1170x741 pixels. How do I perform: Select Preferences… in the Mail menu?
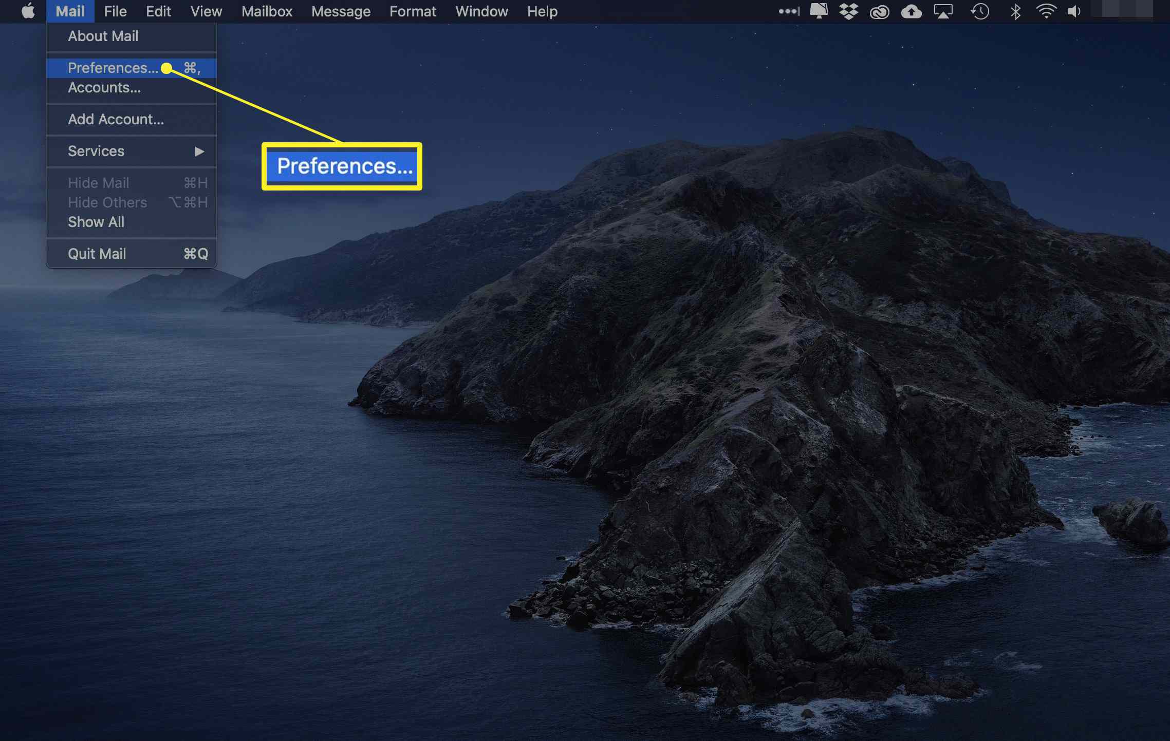[132, 68]
